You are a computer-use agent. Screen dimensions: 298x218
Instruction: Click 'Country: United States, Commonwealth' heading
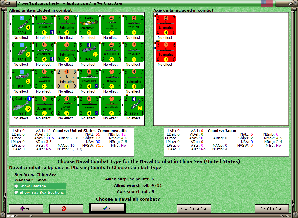click(90, 131)
